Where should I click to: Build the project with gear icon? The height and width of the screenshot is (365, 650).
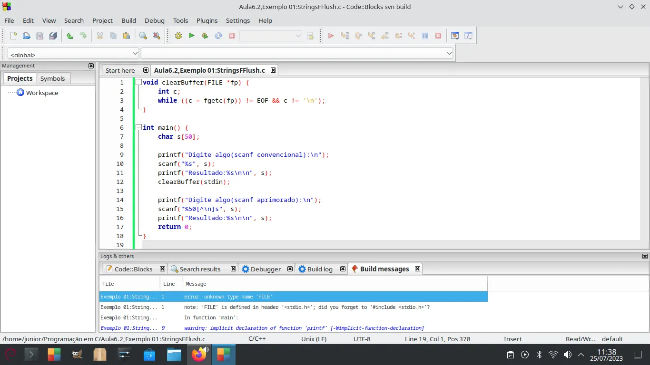pos(178,36)
